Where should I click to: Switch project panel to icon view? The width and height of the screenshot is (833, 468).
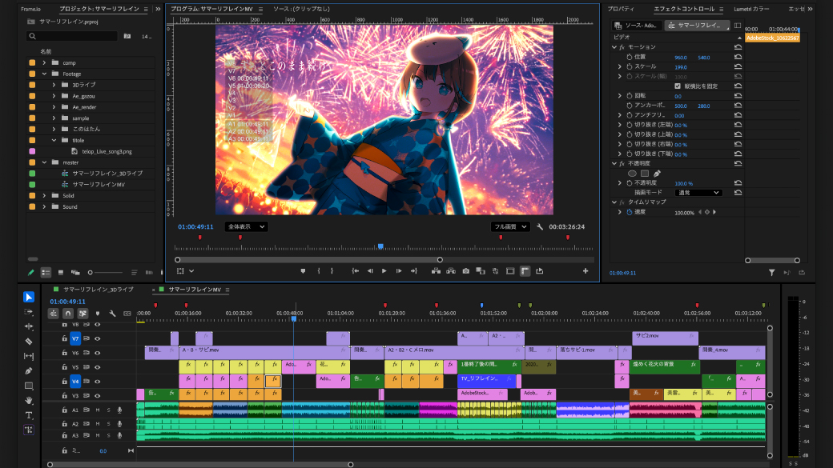(x=61, y=273)
